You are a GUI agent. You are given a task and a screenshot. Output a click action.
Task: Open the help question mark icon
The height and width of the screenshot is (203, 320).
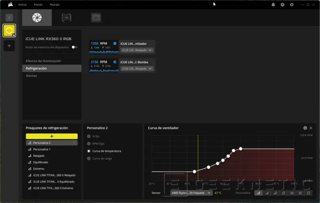click(283, 5)
